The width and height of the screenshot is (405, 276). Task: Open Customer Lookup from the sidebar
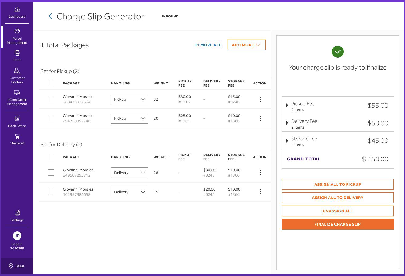(17, 75)
